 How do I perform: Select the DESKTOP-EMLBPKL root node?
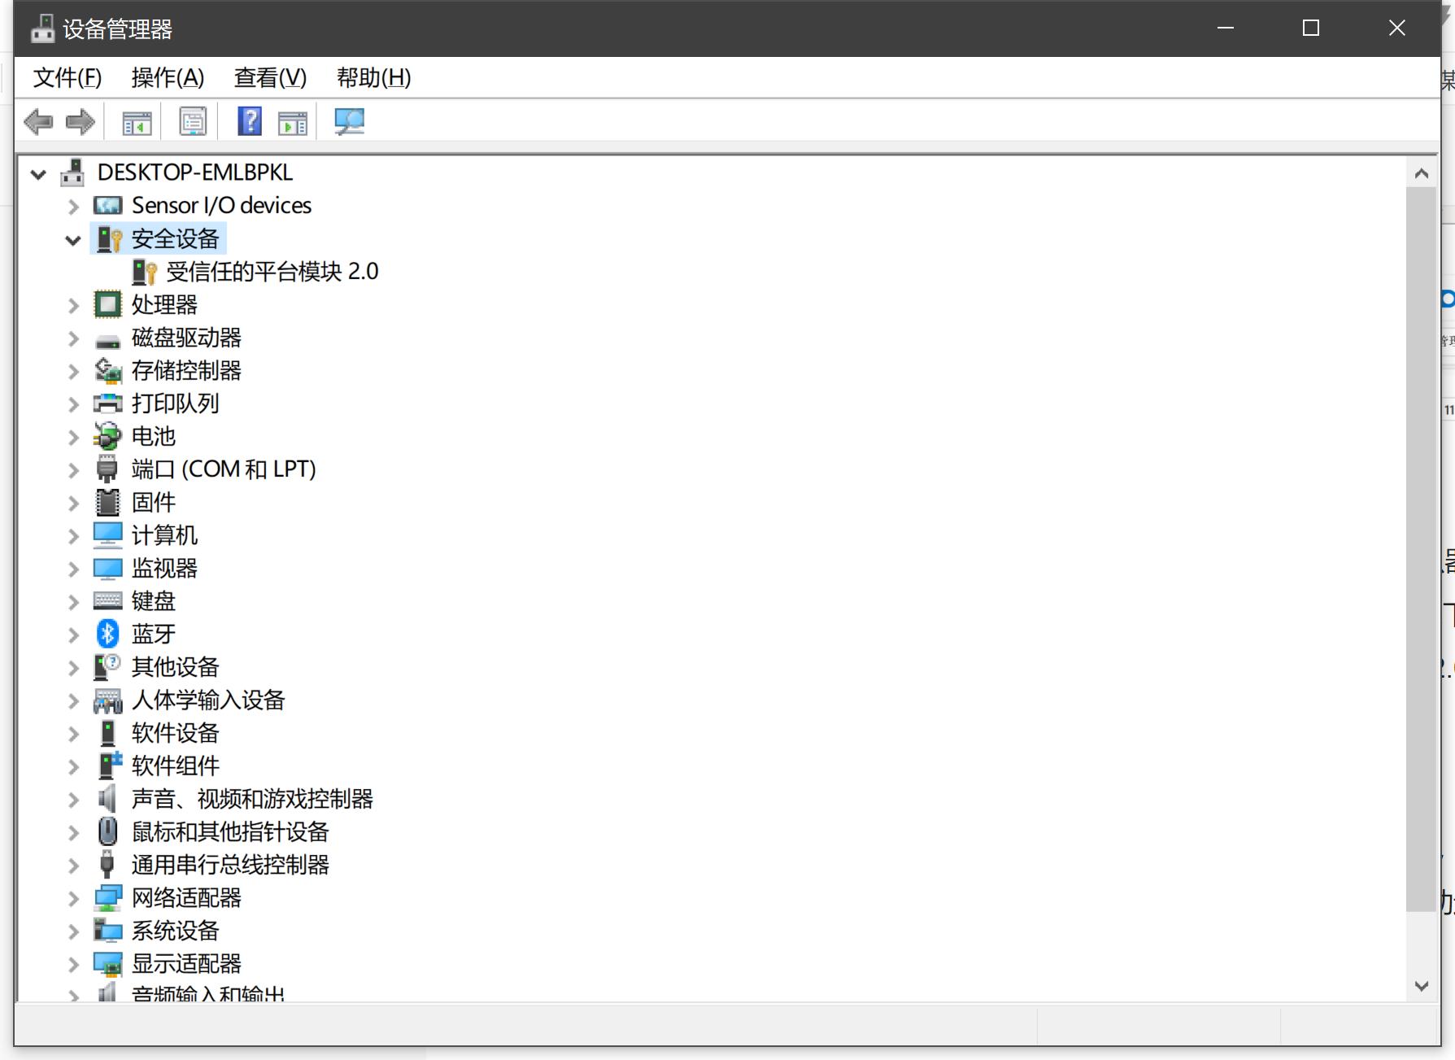click(x=194, y=172)
